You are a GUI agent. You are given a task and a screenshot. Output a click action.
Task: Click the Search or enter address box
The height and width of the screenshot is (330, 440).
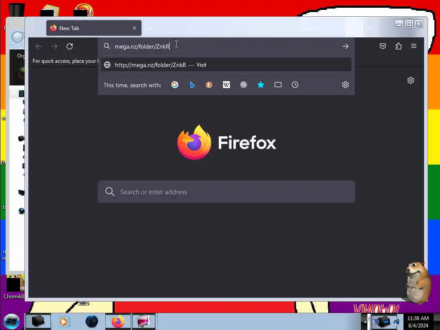tap(226, 192)
